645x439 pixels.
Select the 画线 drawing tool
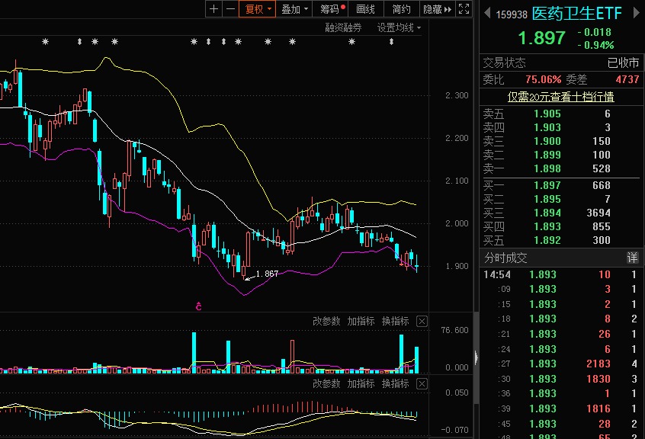[366, 9]
